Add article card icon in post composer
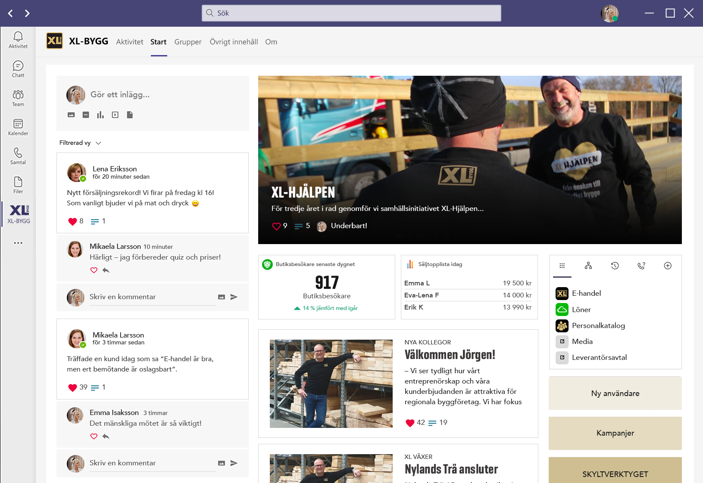 click(x=86, y=115)
